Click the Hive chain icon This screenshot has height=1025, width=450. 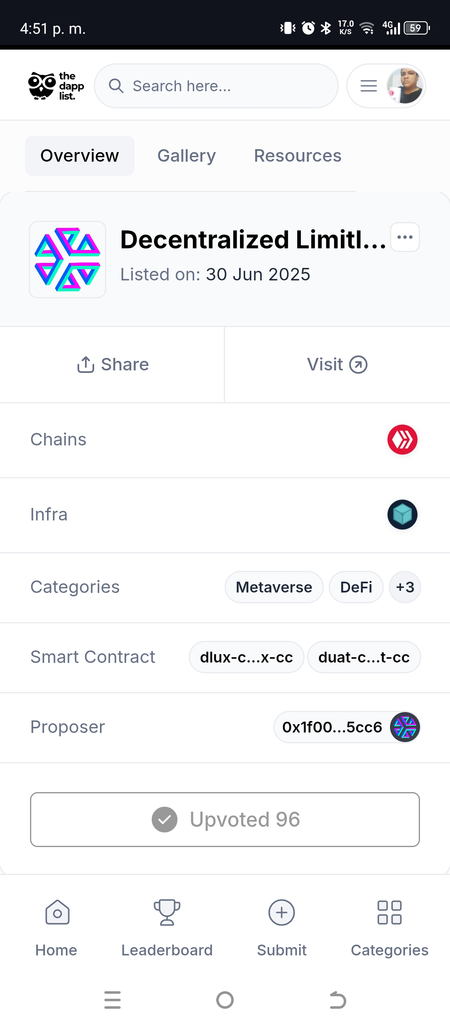click(x=402, y=440)
